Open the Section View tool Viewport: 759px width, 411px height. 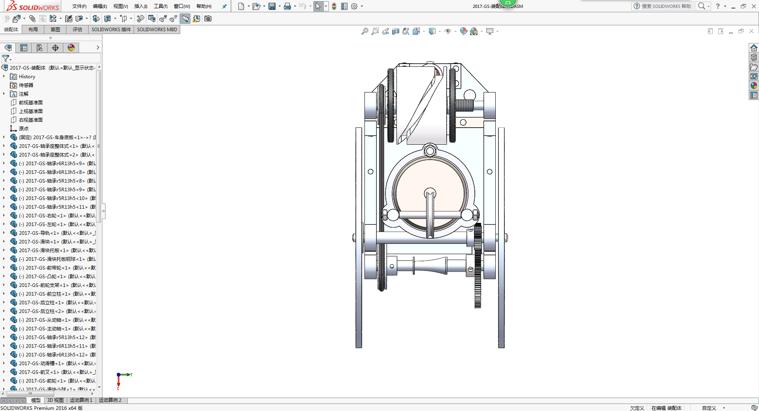coord(396,31)
